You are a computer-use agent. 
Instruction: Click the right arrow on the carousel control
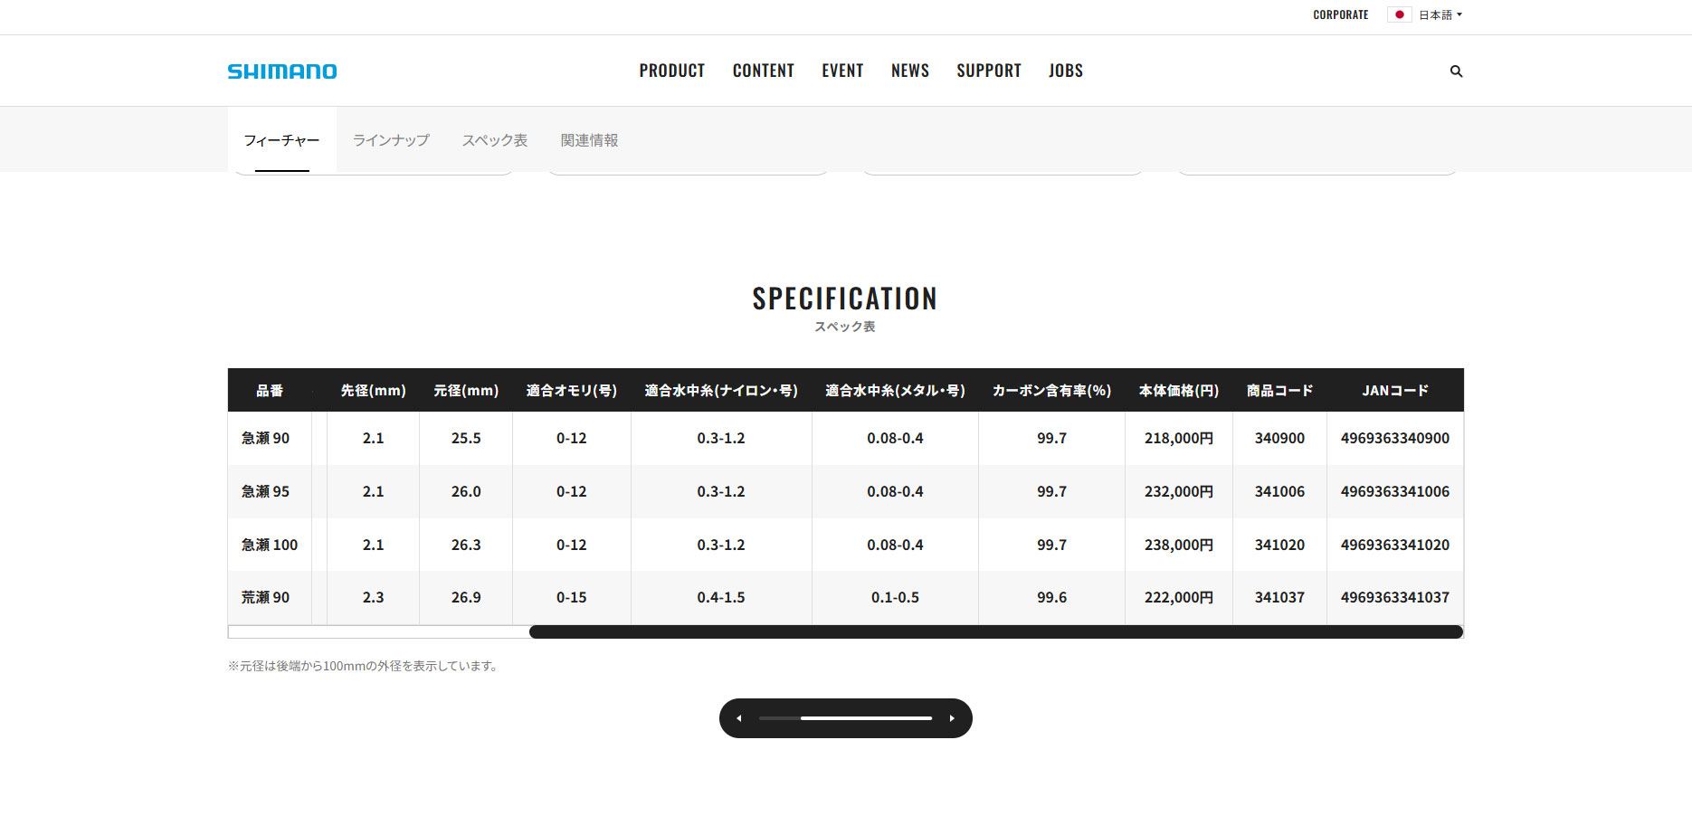pos(952,718)
